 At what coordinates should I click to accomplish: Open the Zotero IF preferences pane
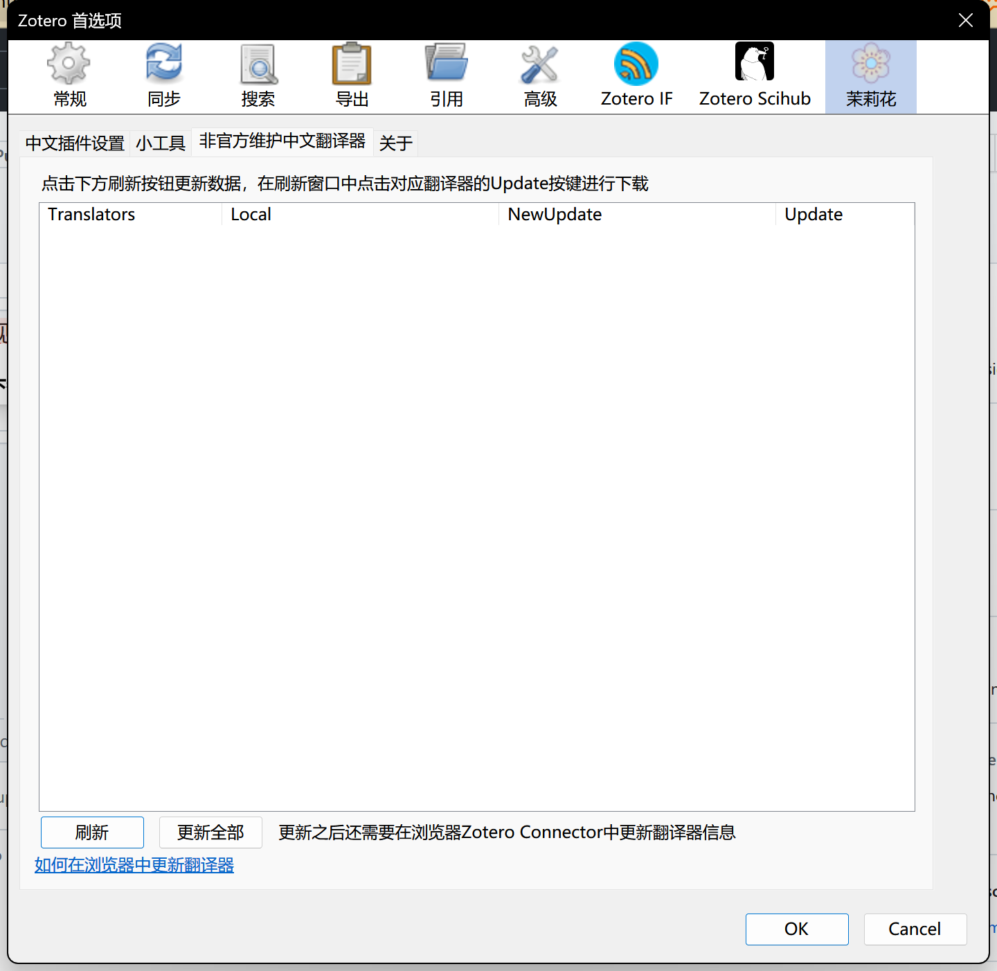click(636, 76)
